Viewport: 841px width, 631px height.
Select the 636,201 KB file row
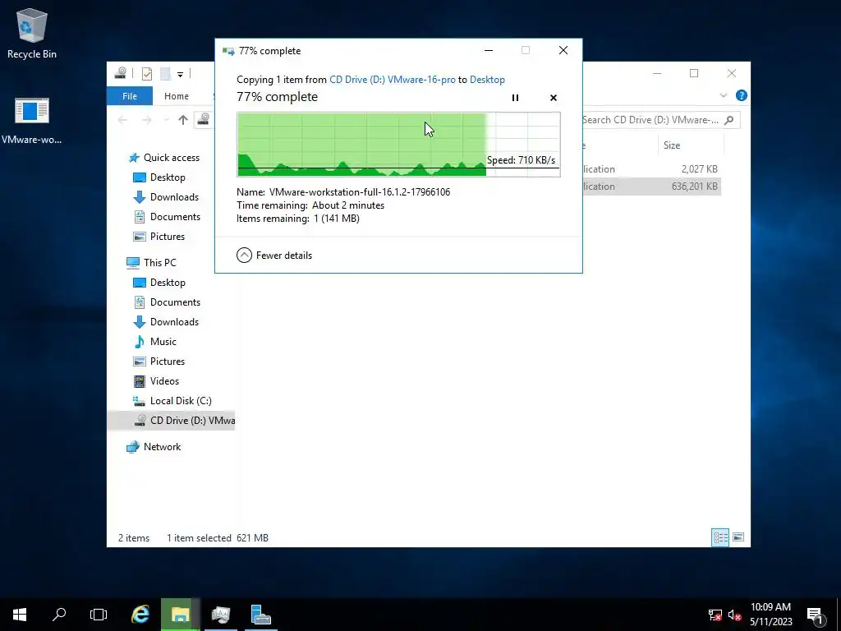click(651, 187)
